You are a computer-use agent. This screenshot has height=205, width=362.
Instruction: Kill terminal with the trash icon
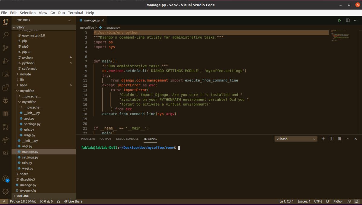(339, 139)
